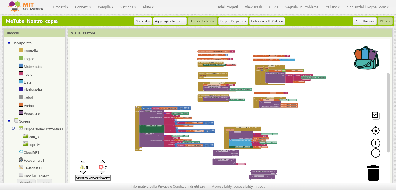Click the Mostra Avvertimenti button
This screenshot has height=190, width=396.
pos(93,178)
